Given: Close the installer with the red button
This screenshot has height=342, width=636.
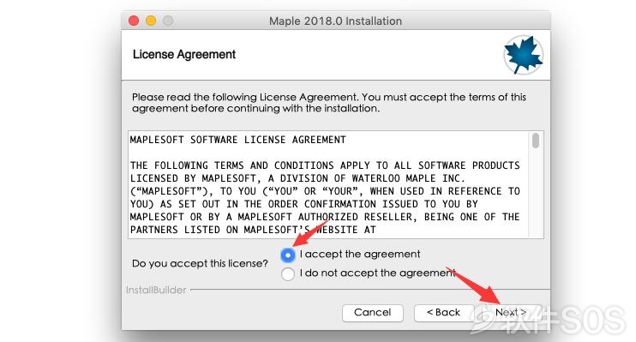Looking at the screenshot, I should 134,21.
